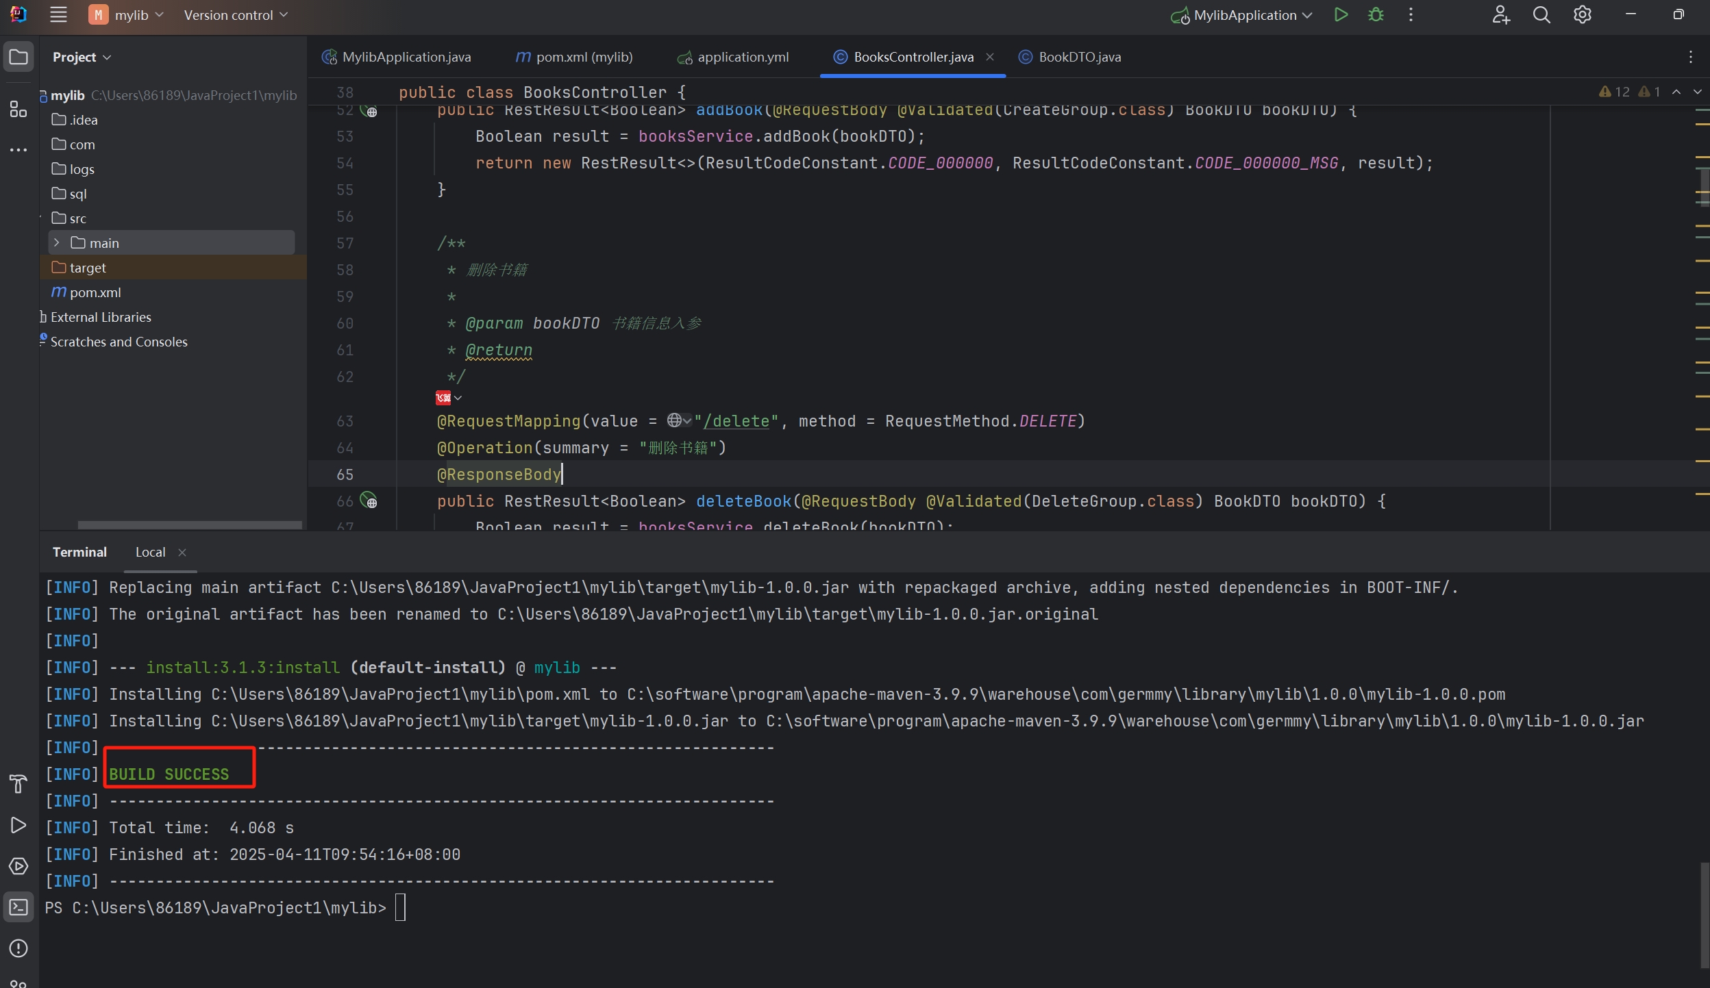Click the project tree horizontal scrollbar

click(x=190, y=525)
